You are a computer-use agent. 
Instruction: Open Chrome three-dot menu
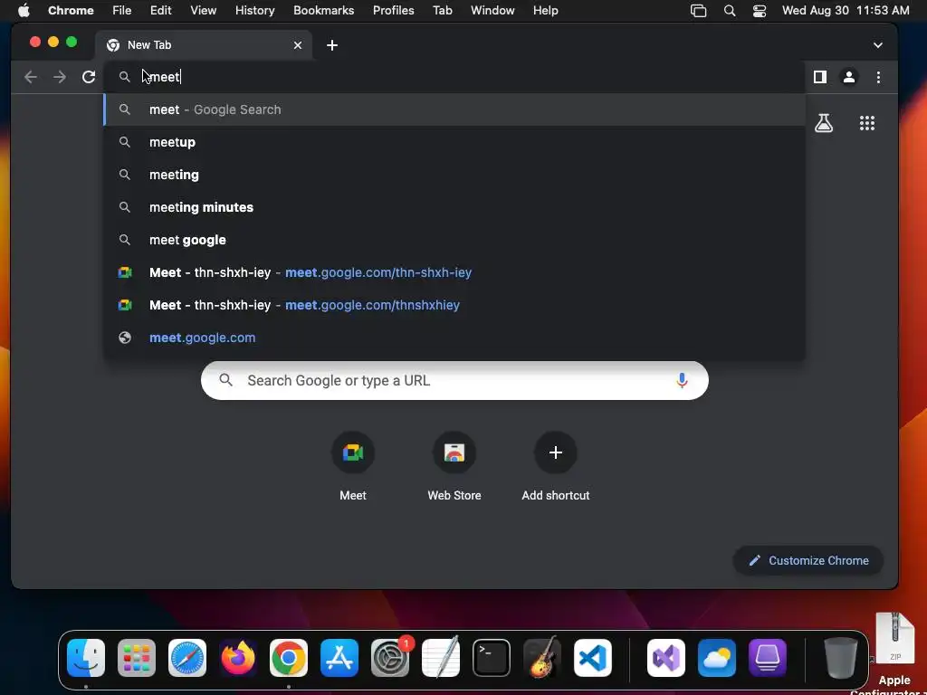(x=878, y=77)
